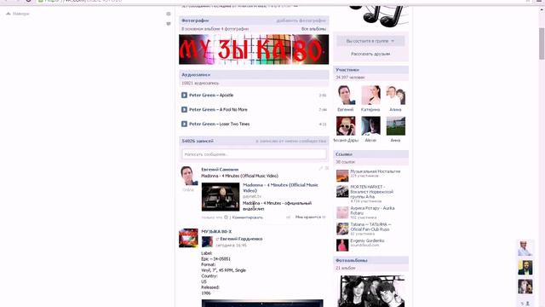
Task: Click the Tatiana Fan-Club link thumbnail
Action: click(x=342, y=229)
